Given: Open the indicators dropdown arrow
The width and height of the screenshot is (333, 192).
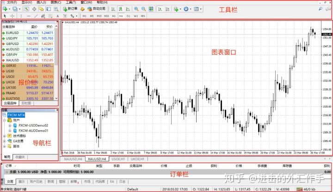Looking at the screenshot, I should click(180, 9).
